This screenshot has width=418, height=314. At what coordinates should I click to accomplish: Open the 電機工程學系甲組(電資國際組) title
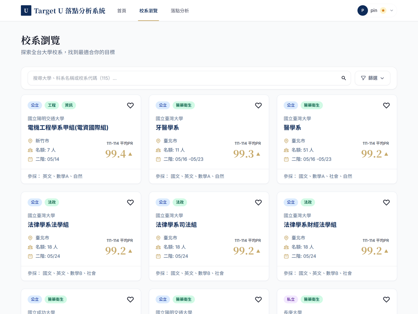click(x=68, y=128)
